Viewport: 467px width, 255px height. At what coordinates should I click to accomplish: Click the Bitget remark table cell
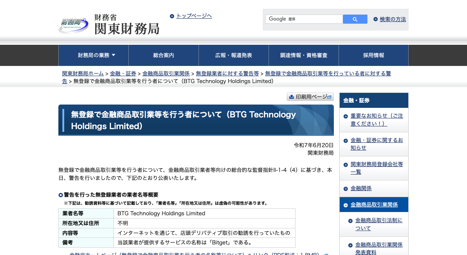coord(204,243)
